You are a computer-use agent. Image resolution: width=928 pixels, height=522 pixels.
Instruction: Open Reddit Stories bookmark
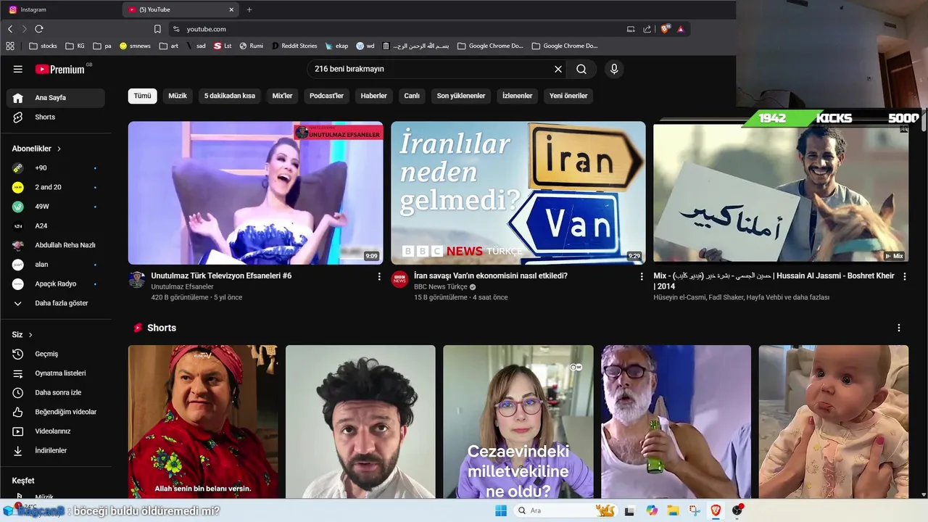pos(294,46)
